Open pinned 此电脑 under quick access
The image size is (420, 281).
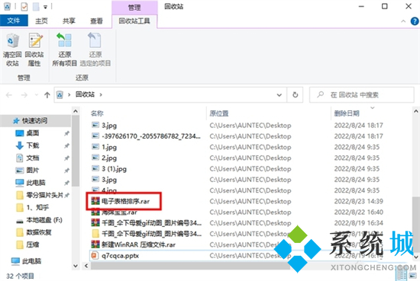click(36, 183)
